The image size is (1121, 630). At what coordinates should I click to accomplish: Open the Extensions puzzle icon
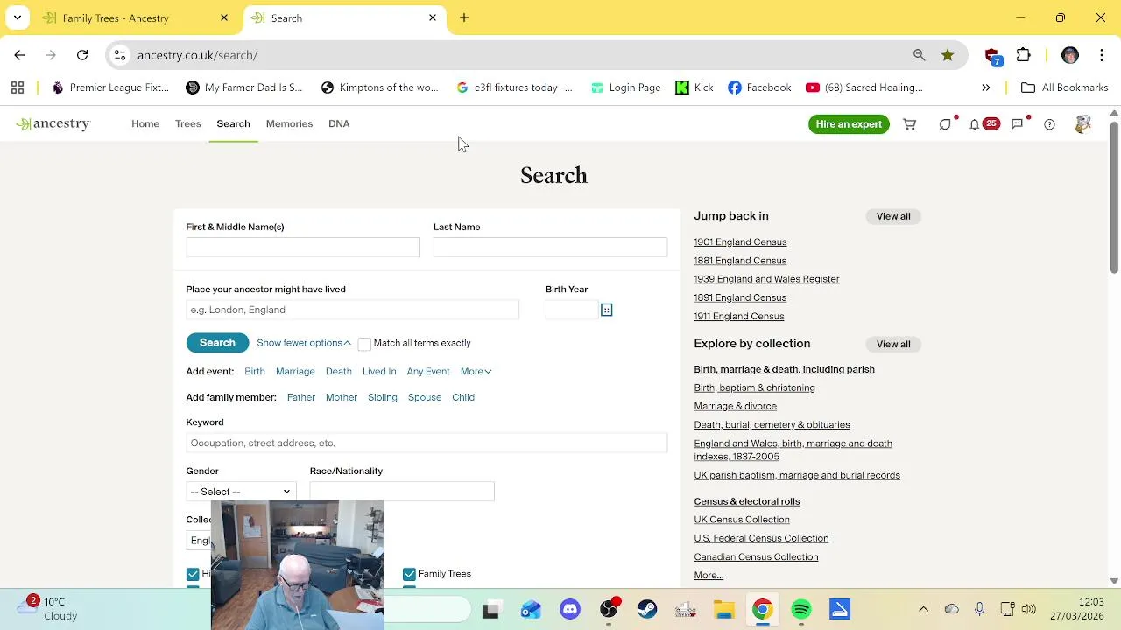[1023, 55]
